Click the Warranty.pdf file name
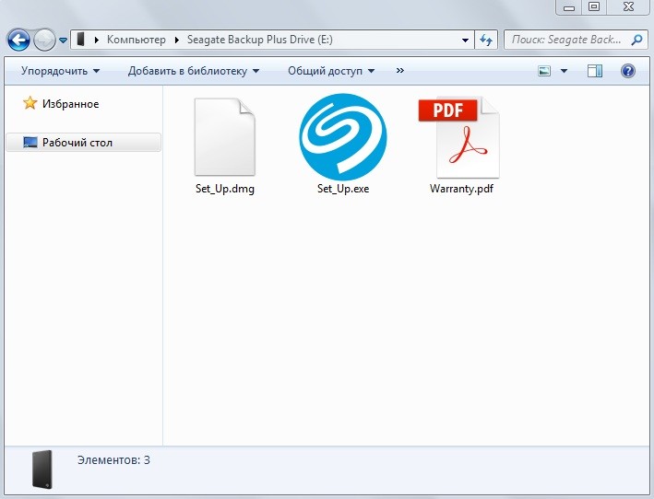This screenshot has height=499, width=654. click(461, 189)
